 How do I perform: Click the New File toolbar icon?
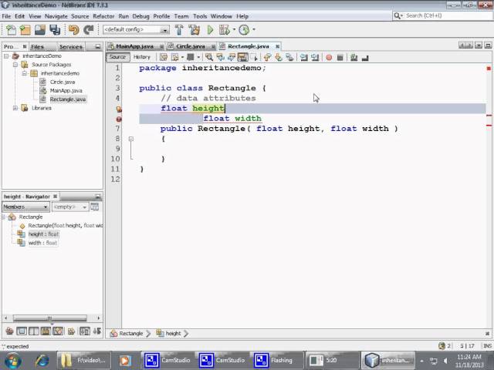coord(11,30)
